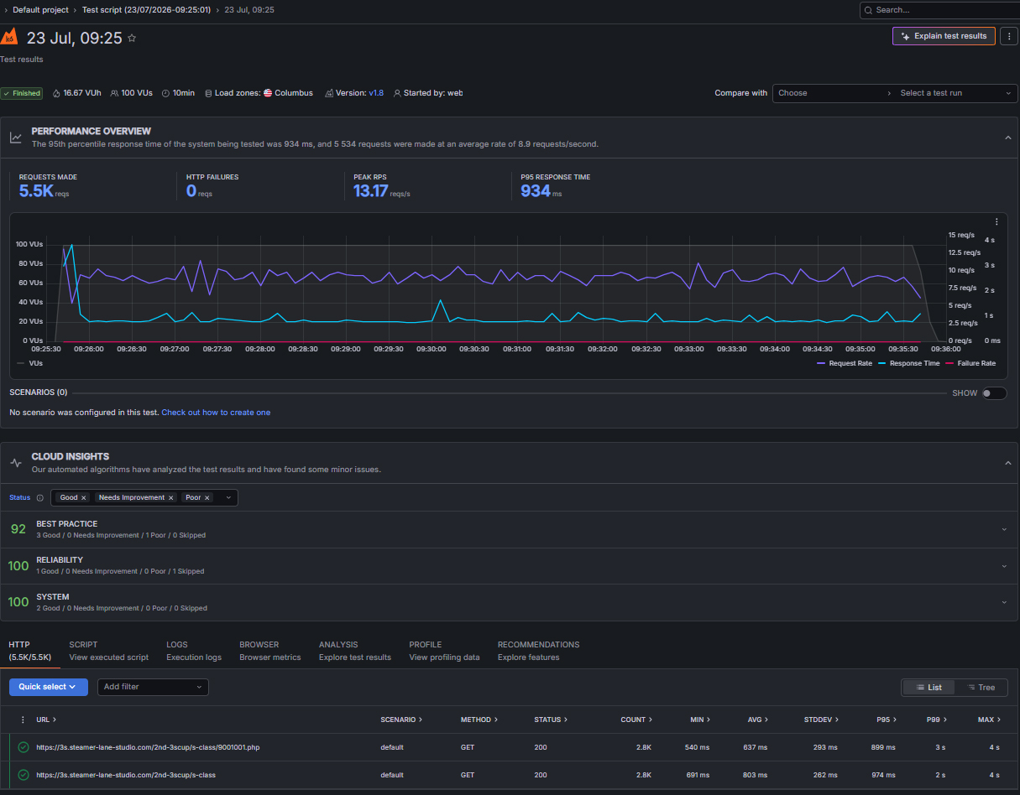
Task: Click the VUh flame icon
Action: pyautogui.click(x=56, y=93)
